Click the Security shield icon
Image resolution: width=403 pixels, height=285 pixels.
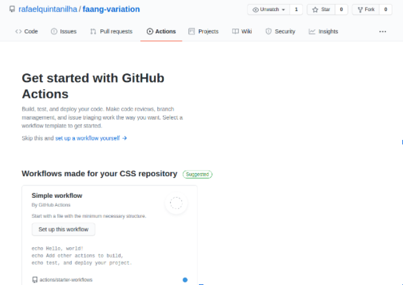point(269,31)
